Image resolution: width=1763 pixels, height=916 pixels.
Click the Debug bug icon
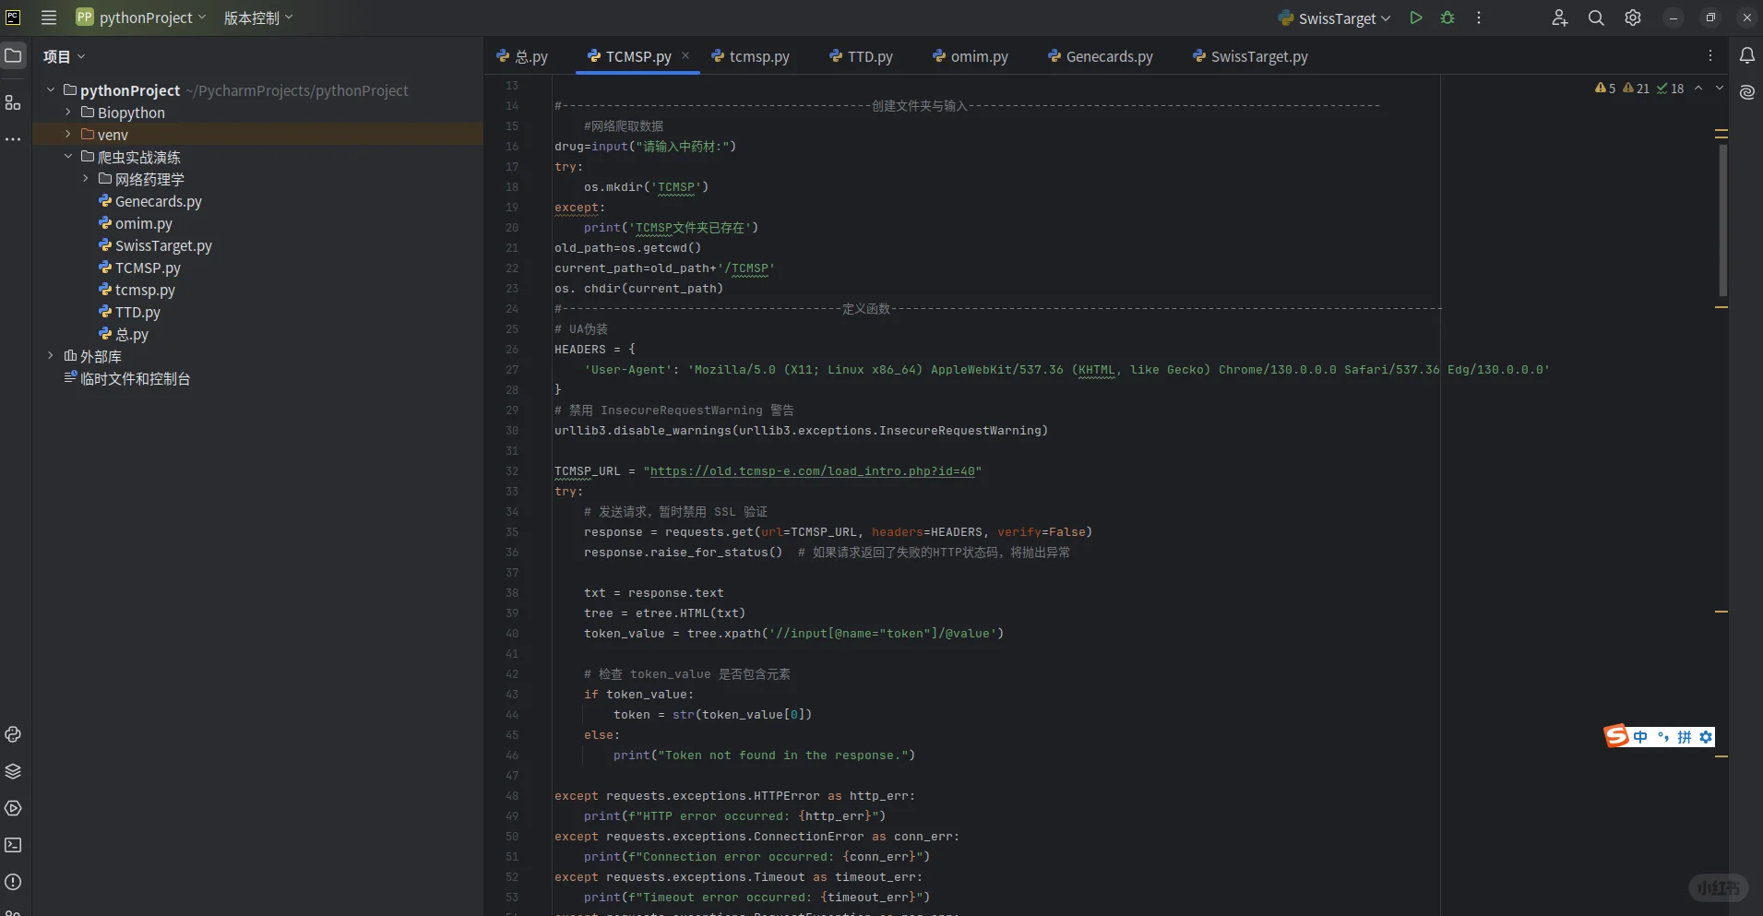1447,18
